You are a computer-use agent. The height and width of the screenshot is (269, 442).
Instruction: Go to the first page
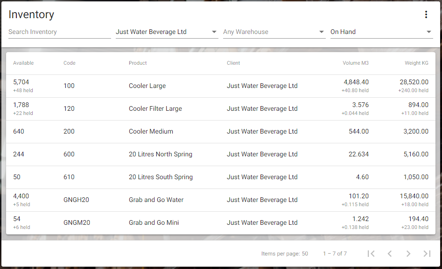[371, 254]
